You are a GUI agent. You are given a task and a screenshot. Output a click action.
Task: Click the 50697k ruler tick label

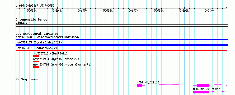133,11
